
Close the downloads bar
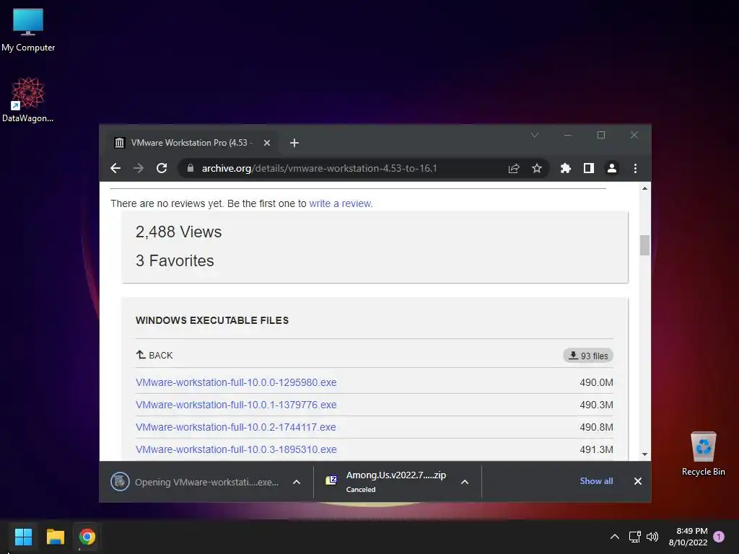(638, 481)
